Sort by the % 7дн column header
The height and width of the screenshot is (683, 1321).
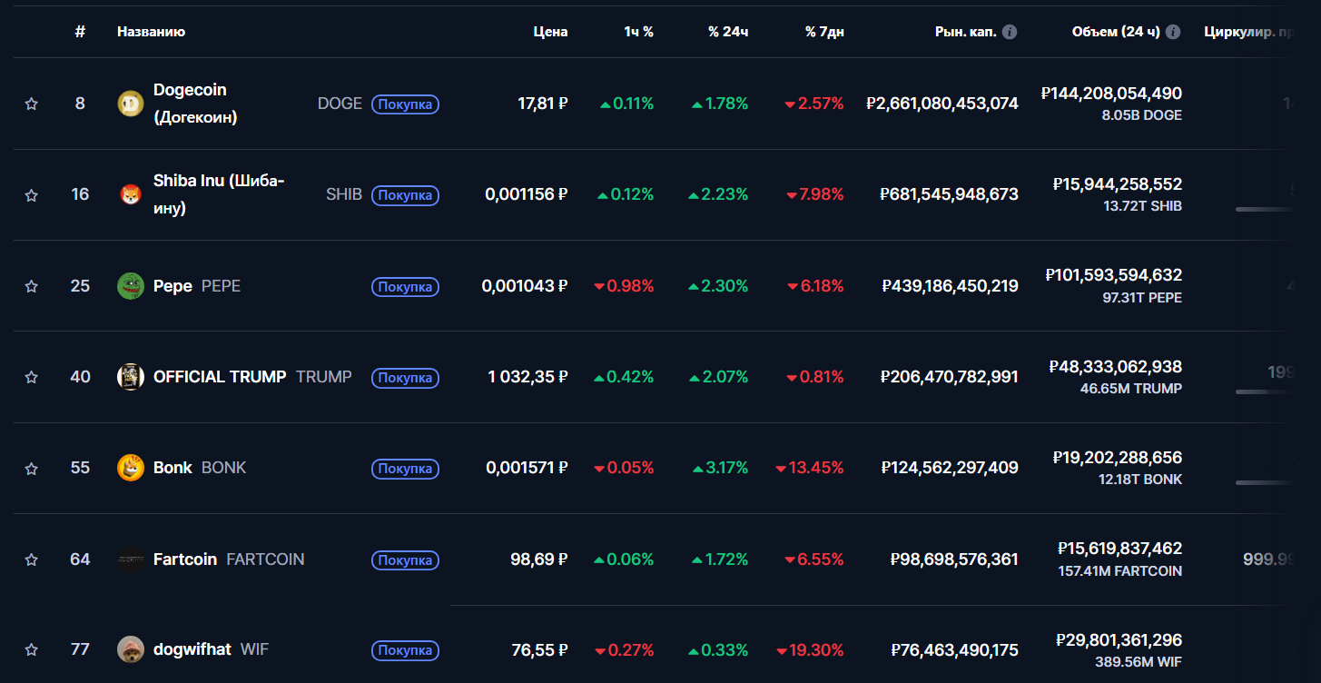point(824,32)
